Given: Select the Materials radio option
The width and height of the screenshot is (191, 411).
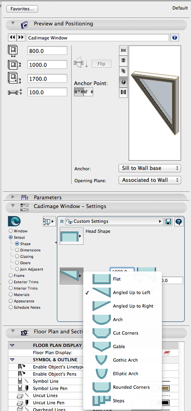Looking at the screenshot, I should click(x=11, y=295).
